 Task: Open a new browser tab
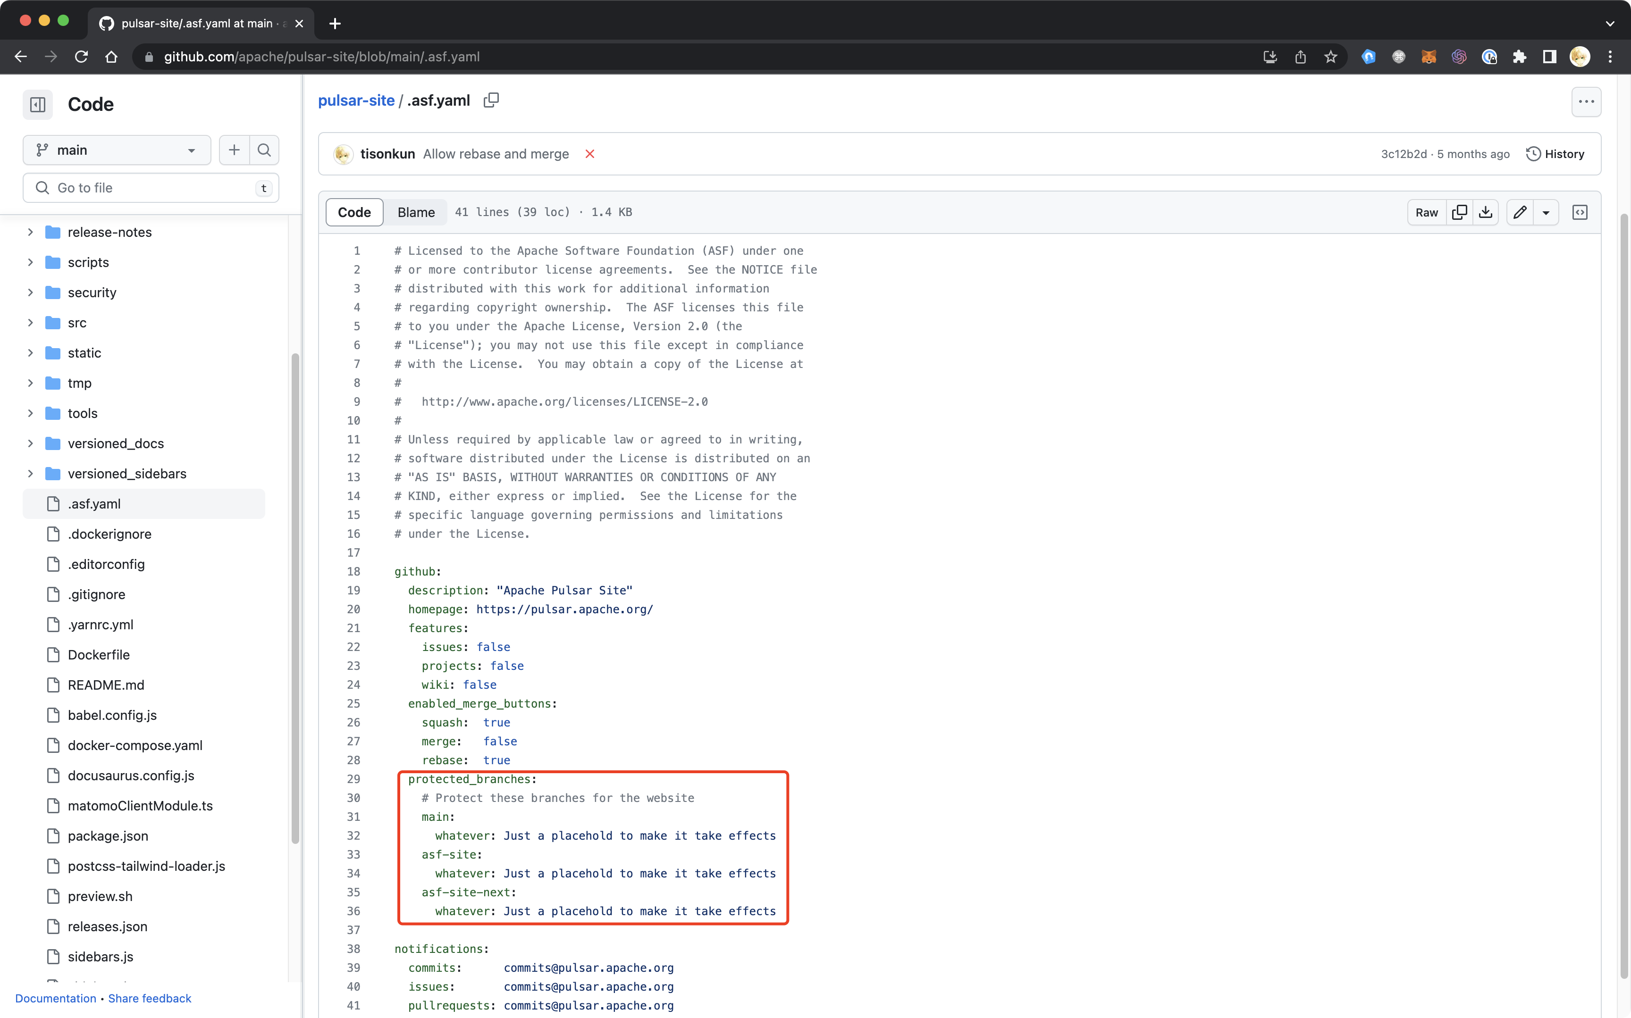[x=335, y=24]
